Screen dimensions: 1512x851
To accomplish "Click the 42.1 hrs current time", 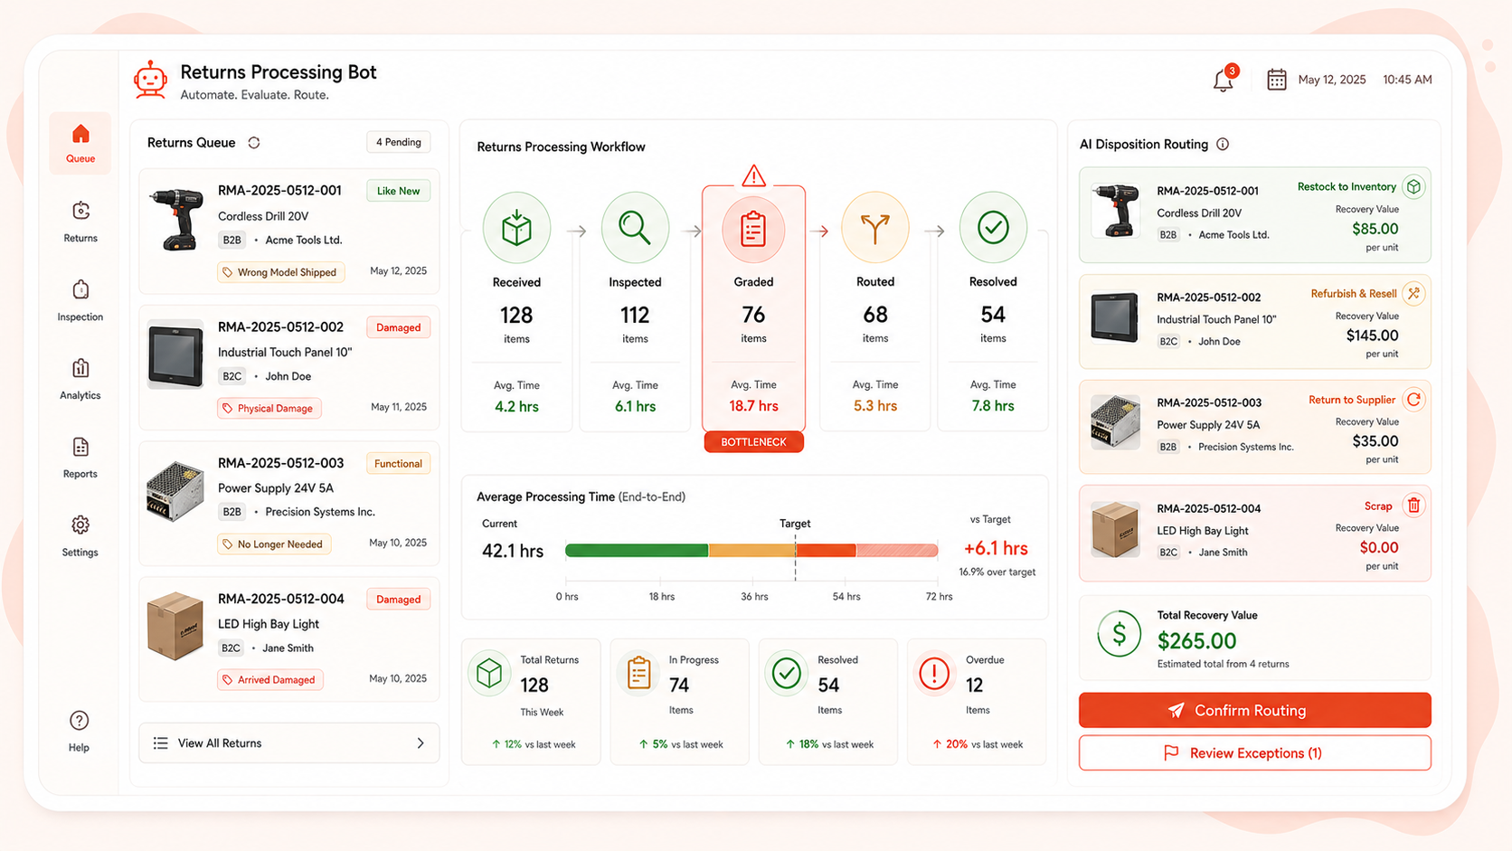I will (x=513, y=552).
